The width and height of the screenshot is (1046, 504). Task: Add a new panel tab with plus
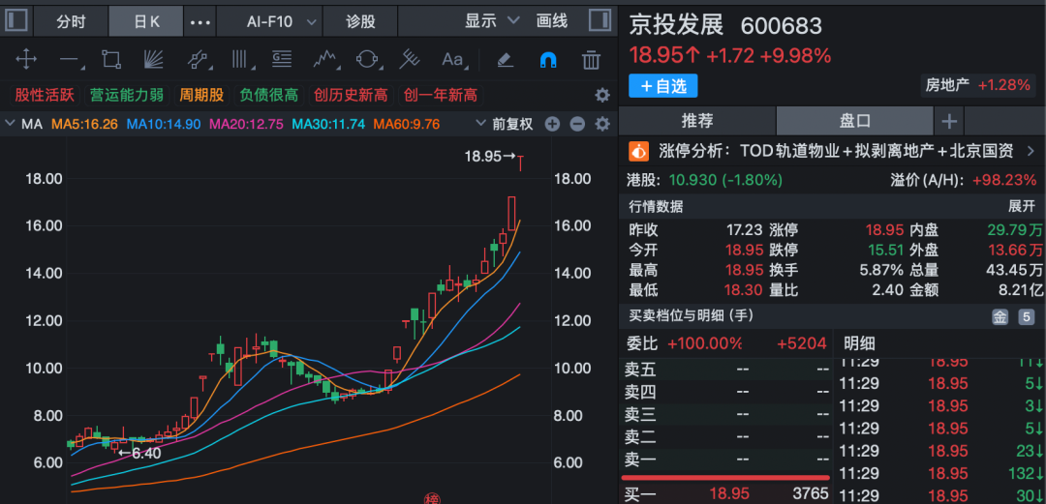(x=949, y=121)
